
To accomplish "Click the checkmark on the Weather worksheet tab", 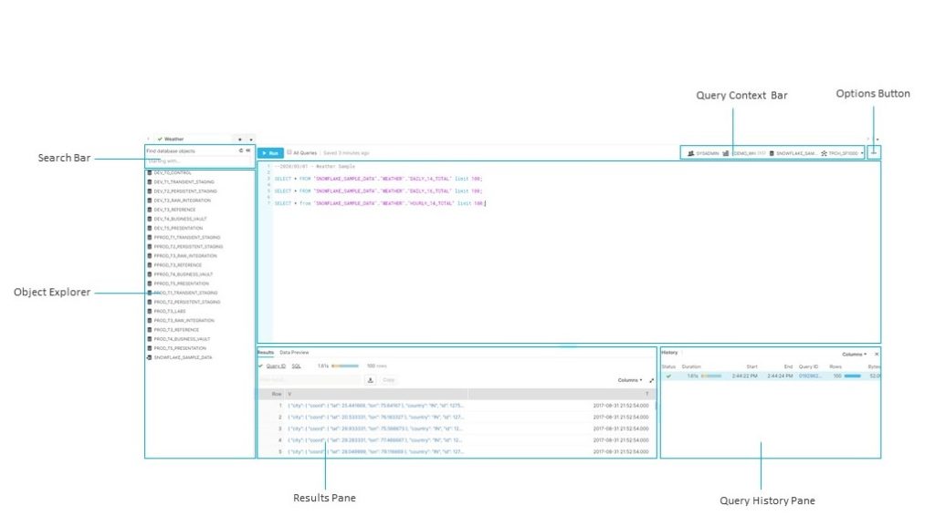I will [x=160, y=139].
